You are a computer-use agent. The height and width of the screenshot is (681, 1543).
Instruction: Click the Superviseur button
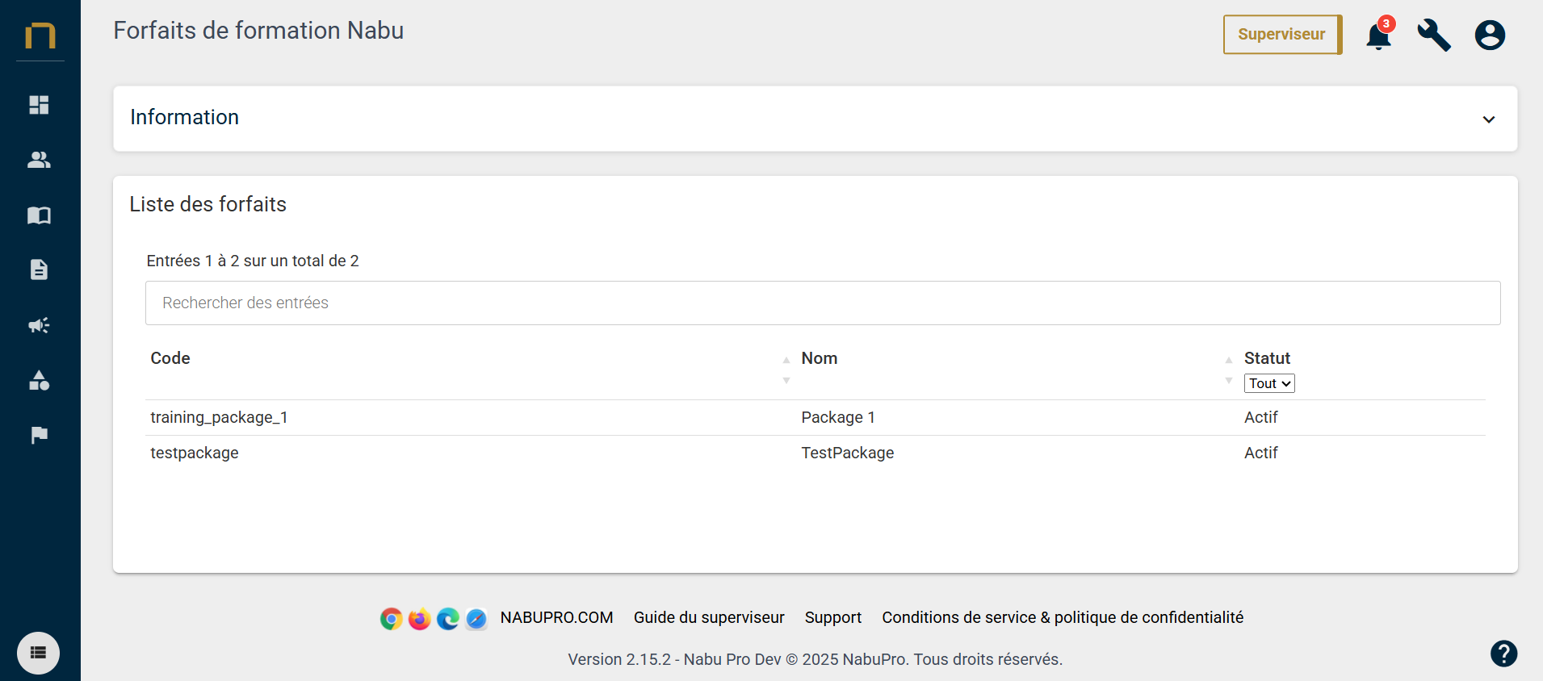(x=1282, y=35)
